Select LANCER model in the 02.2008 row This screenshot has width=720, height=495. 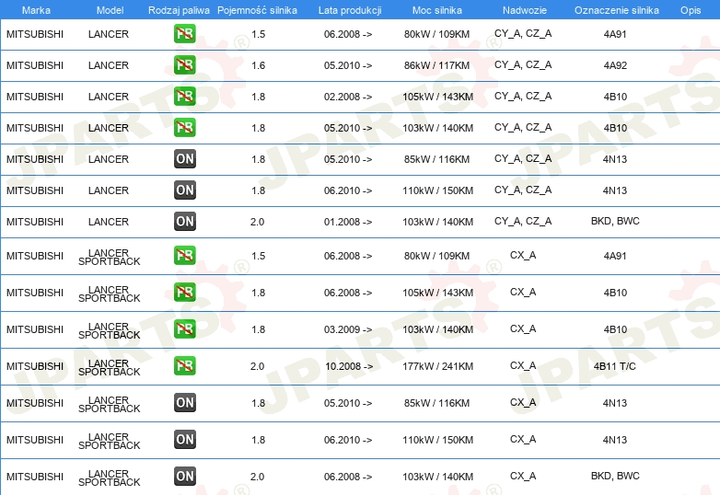click(x=109, y=97)
